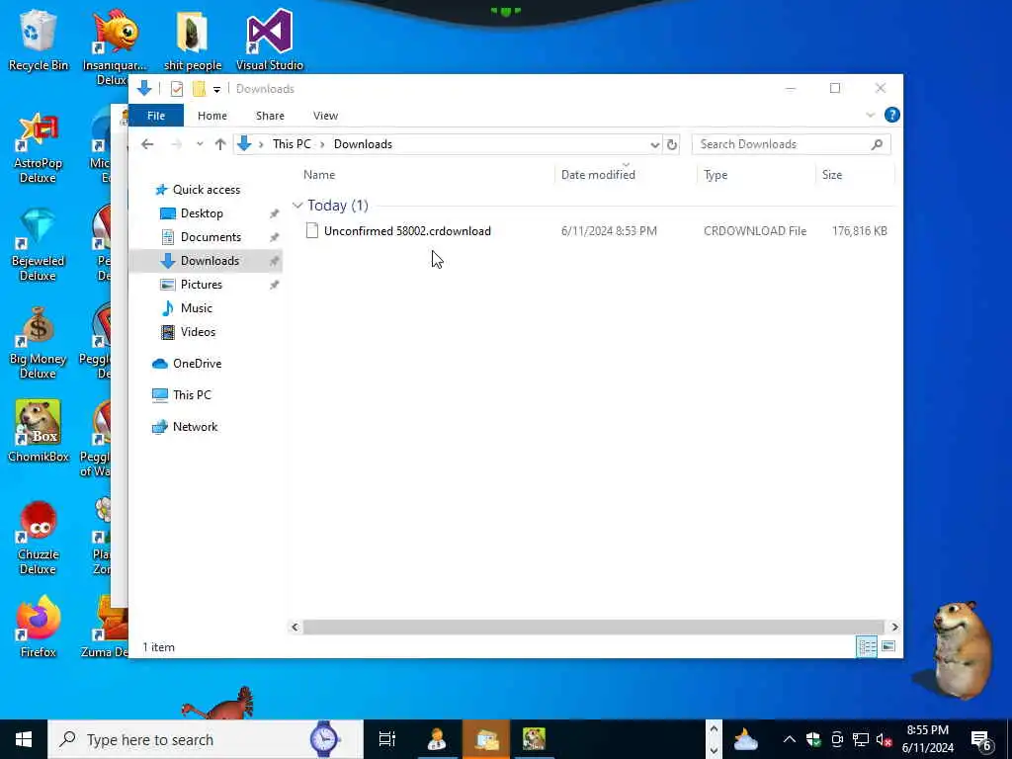Open File Explorer taskbar button
This screenshot has width=1012, height=759.
[486, 739]
